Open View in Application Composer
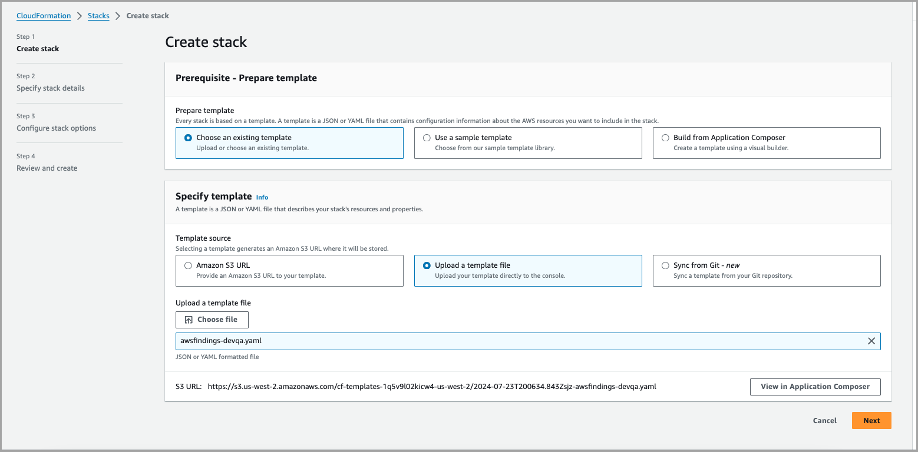918x452 pixels. (815, 387)
